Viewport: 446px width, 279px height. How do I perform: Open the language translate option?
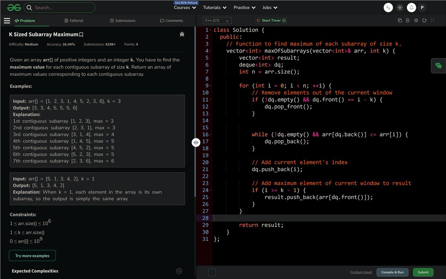click(388, 7)
